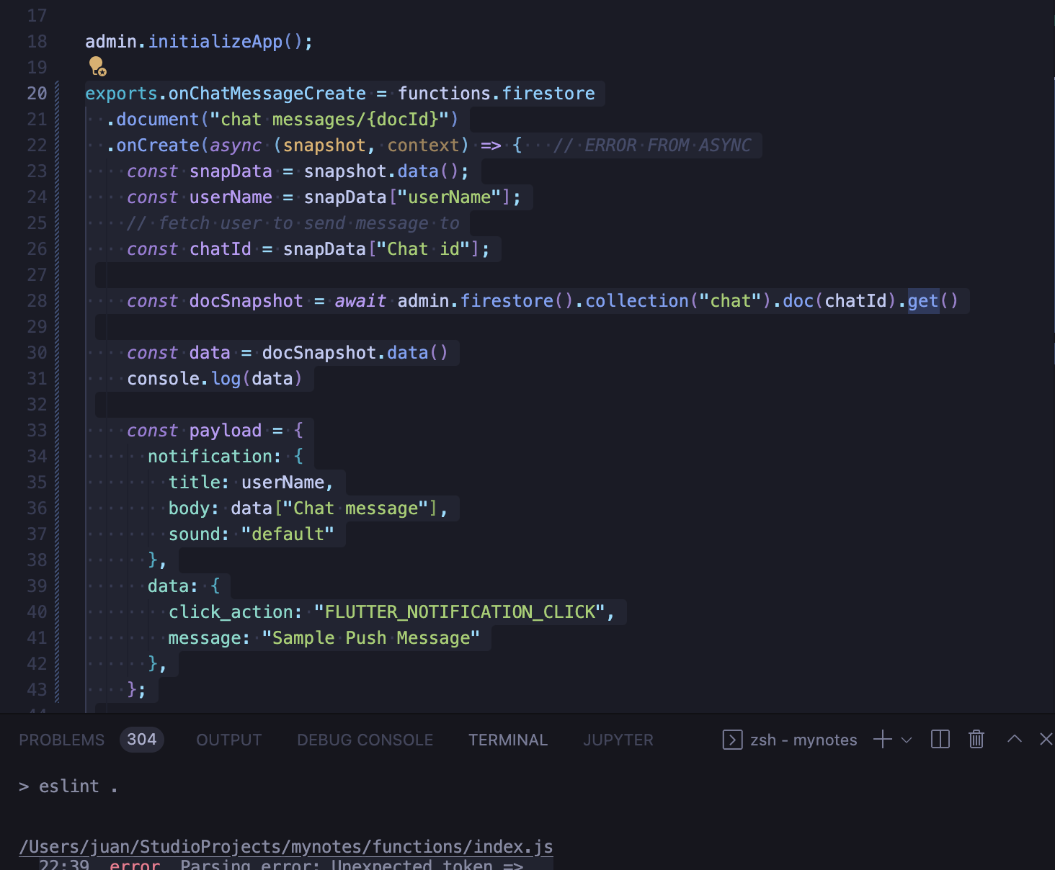Click the "chat messages/{docId}" string

[x=329, y=120]
